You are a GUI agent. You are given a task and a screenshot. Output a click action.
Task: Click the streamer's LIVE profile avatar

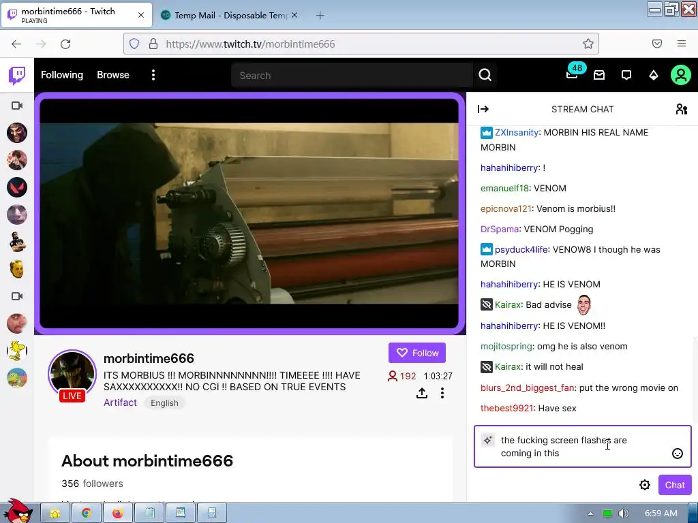click(x=72, y=375)
